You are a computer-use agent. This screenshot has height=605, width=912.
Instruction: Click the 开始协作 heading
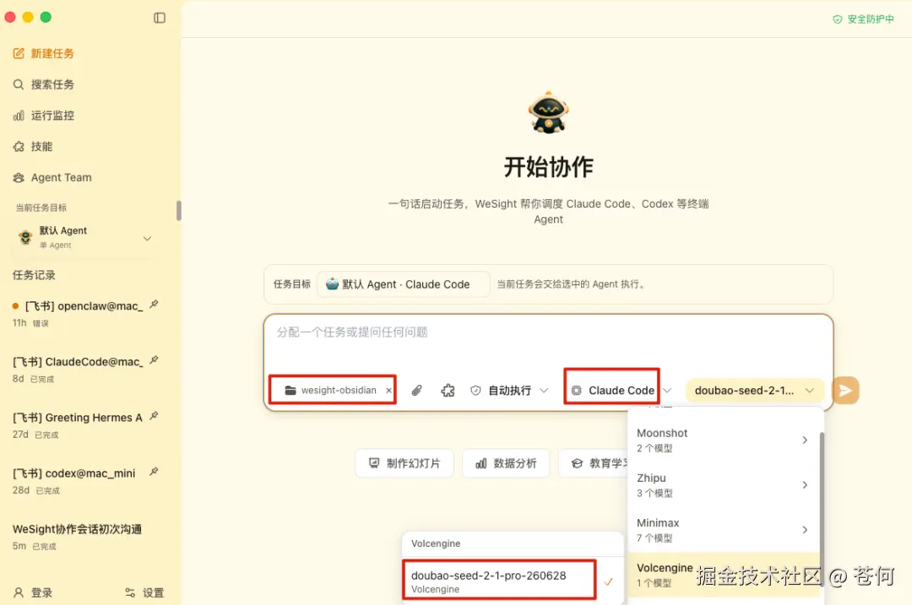(x=548, y=167)
